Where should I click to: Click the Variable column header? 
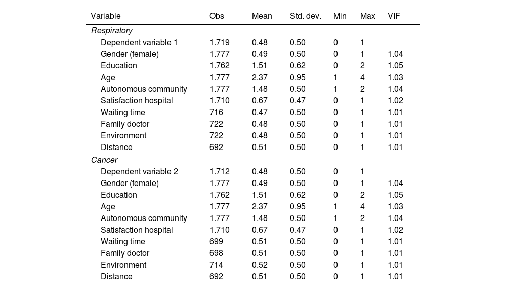click(x=106, y=16)
